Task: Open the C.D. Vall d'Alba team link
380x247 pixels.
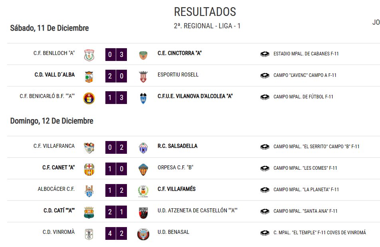Action: click(x=55, y=75)
